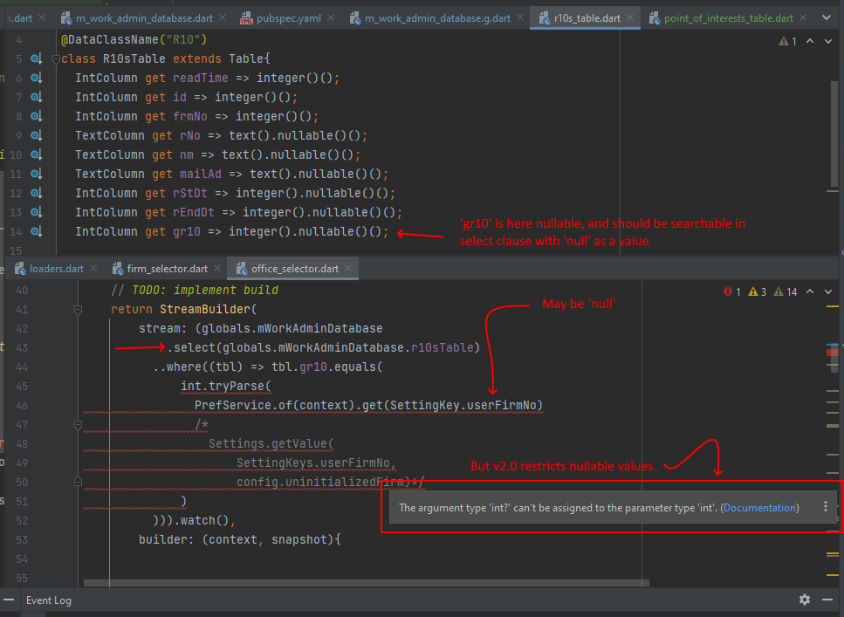
Task: Hide the Event Log panel
Action: (x=827, y=600)
